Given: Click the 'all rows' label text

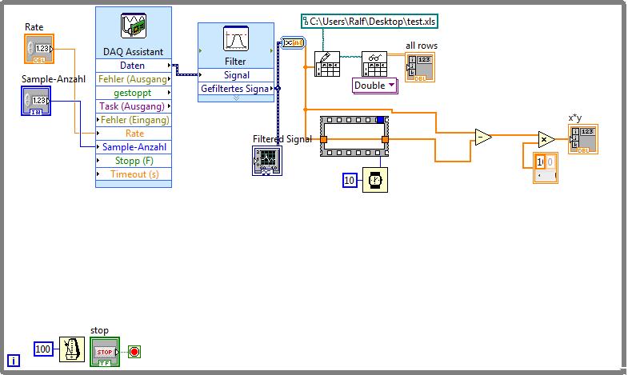Looking at the screenshot, I should point(422,46).
